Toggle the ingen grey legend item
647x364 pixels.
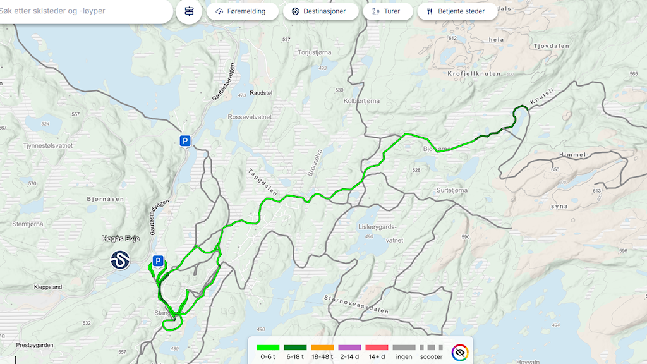[404, 352]
